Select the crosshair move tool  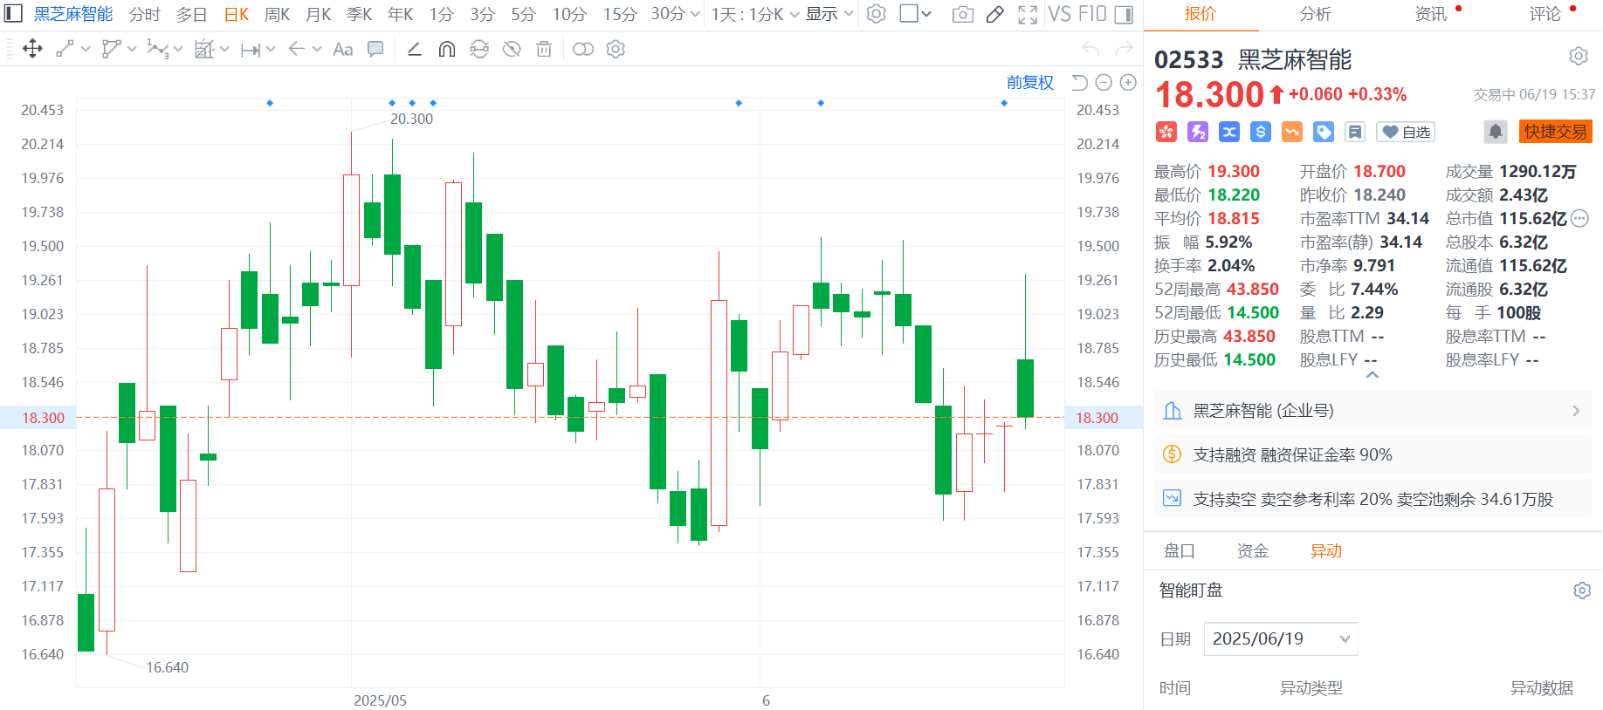pyautogui.click(x=32, y=49)
